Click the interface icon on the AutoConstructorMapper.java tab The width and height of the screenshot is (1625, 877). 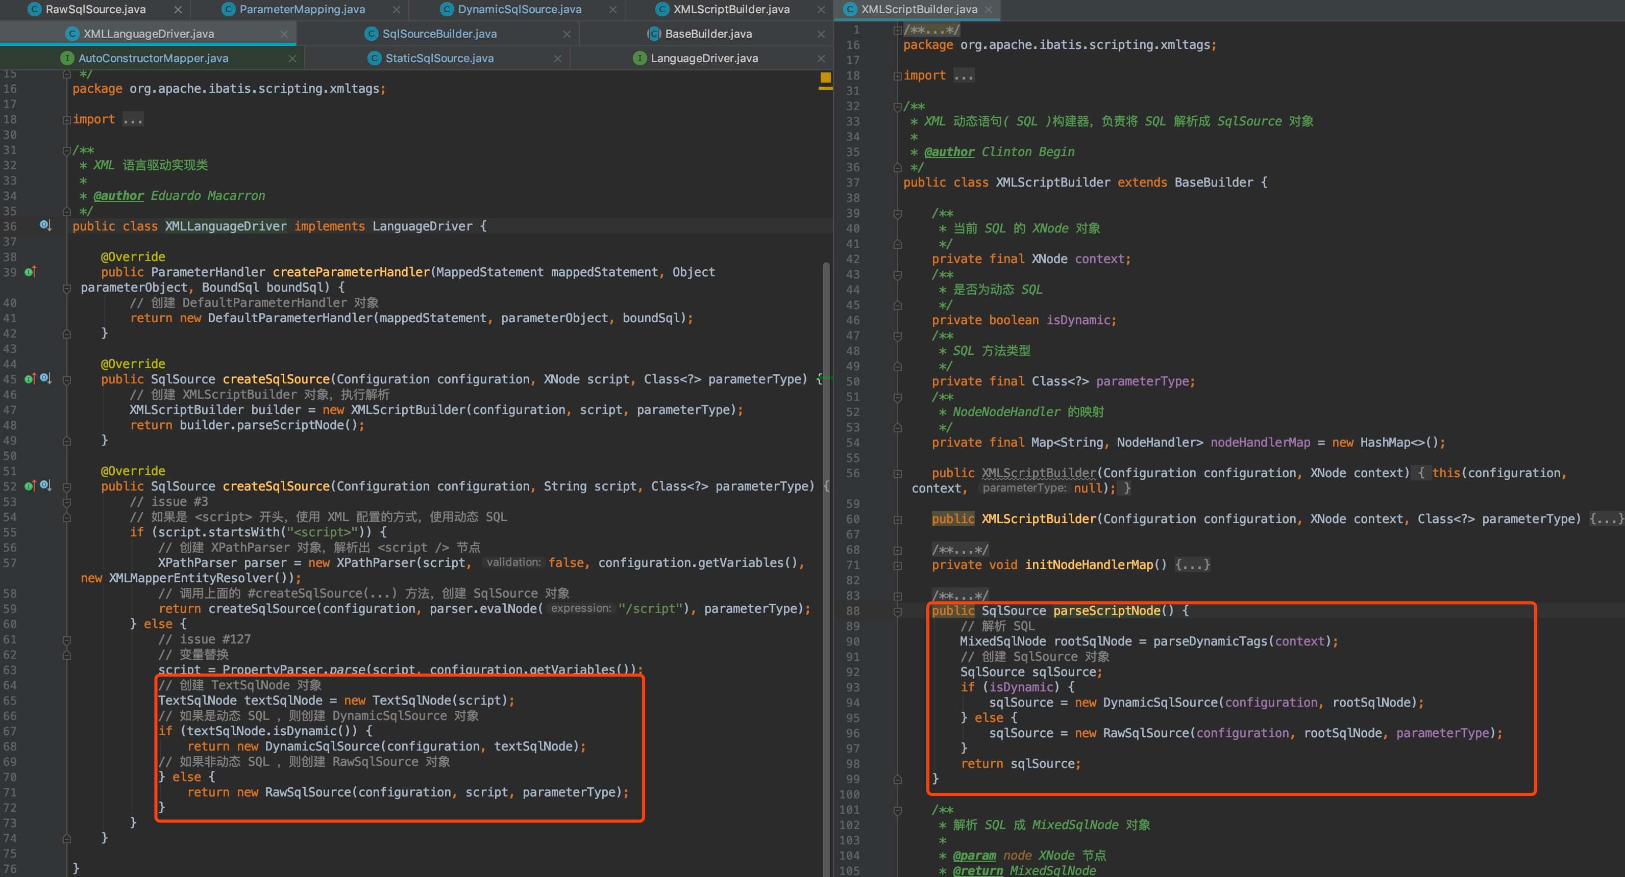tap(67, 58)
